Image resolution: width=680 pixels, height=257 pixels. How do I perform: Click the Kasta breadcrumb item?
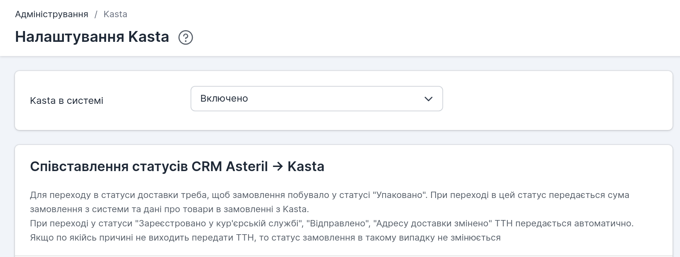pos(115,14)
